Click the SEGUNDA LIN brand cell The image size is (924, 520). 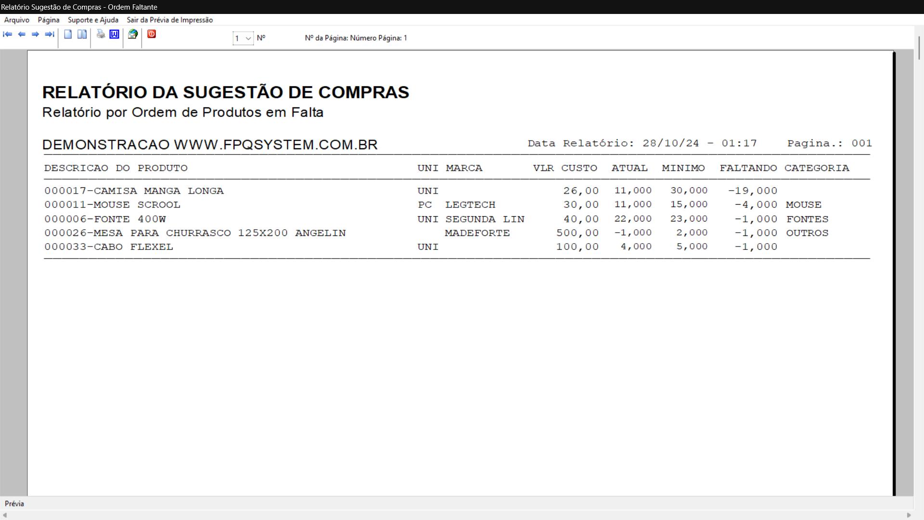click(x=485, y=219)
